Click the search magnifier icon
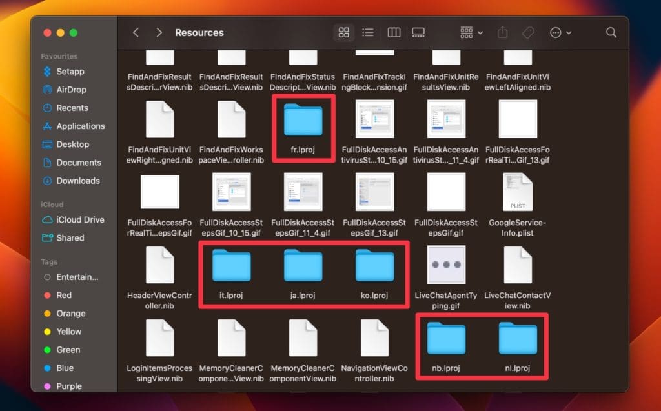 [x=611, y=32]
